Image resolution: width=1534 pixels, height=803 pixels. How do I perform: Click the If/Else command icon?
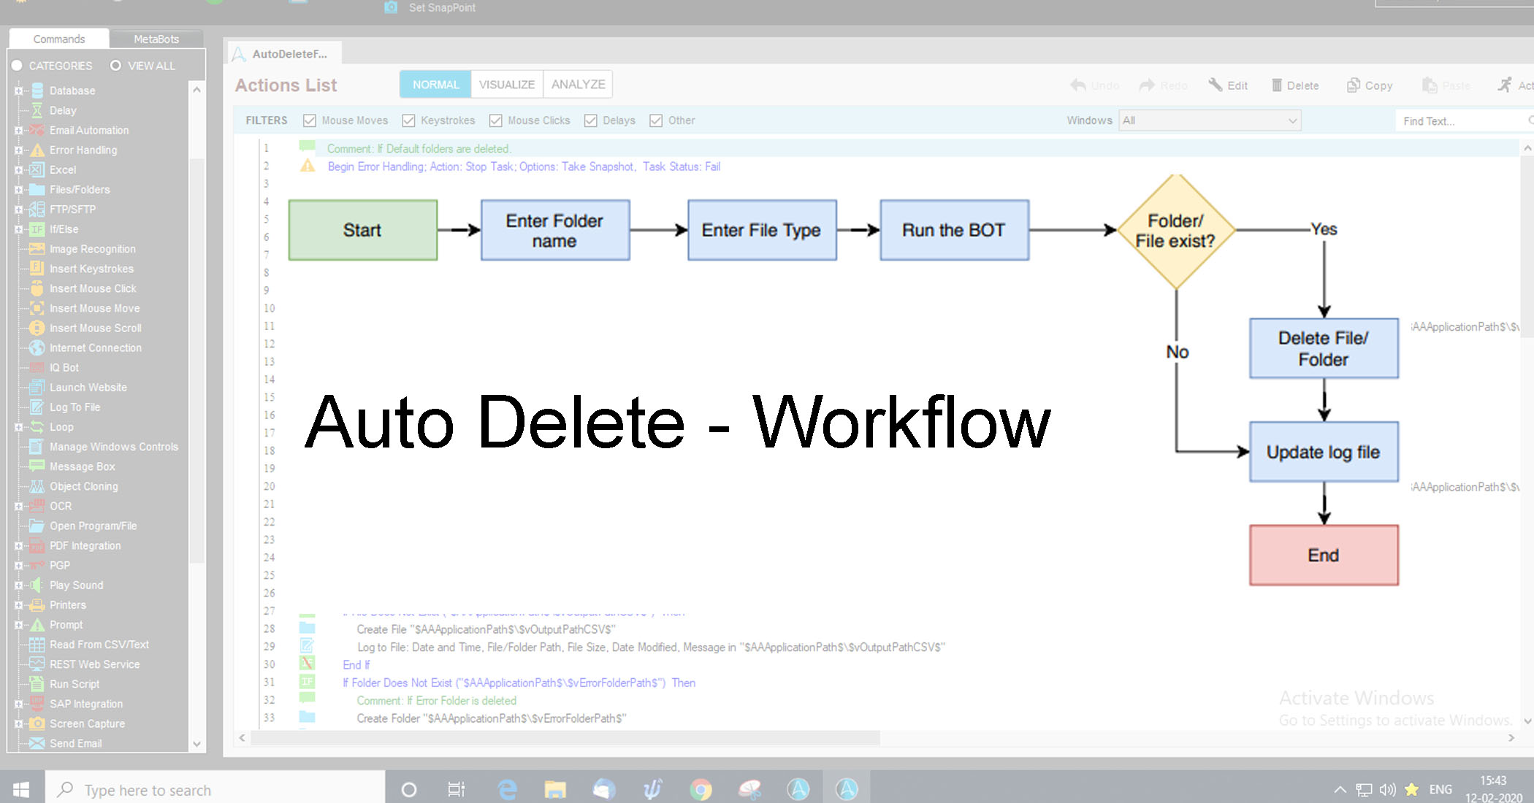click(37, 229)
